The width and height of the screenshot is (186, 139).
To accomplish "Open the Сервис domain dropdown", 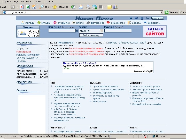I will click(91, 31).
